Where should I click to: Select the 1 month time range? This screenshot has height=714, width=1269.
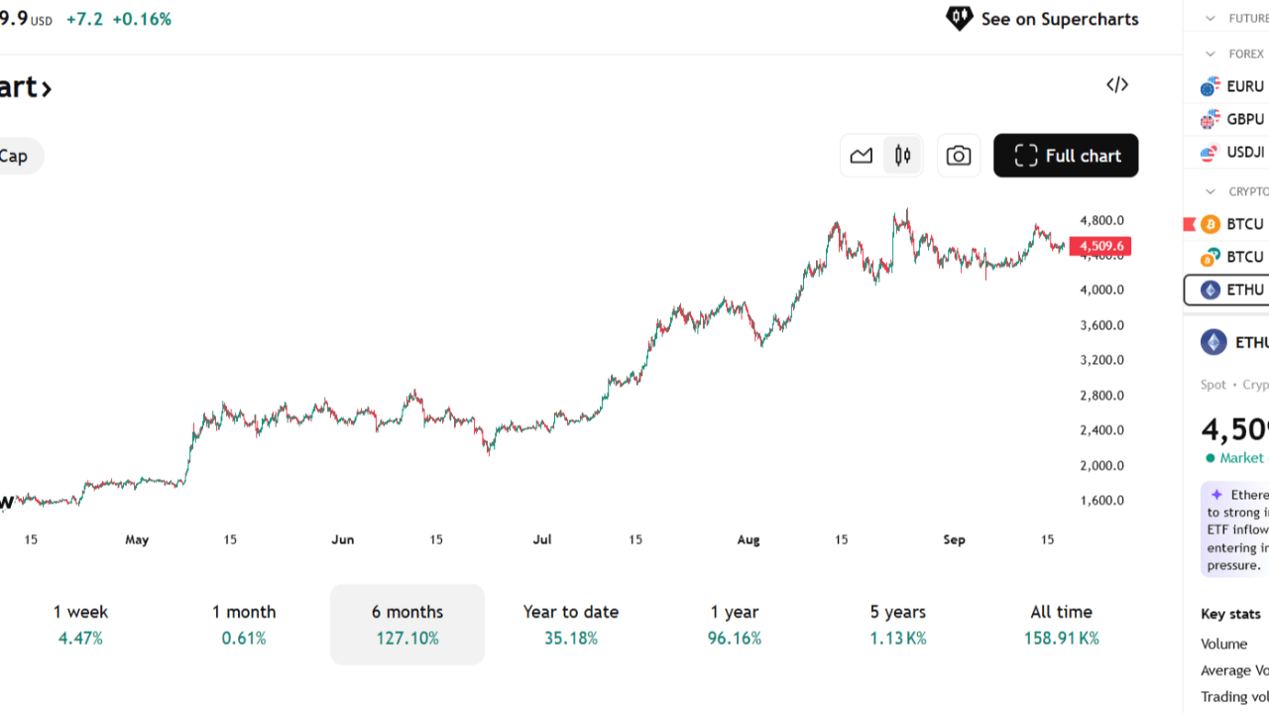244,625
